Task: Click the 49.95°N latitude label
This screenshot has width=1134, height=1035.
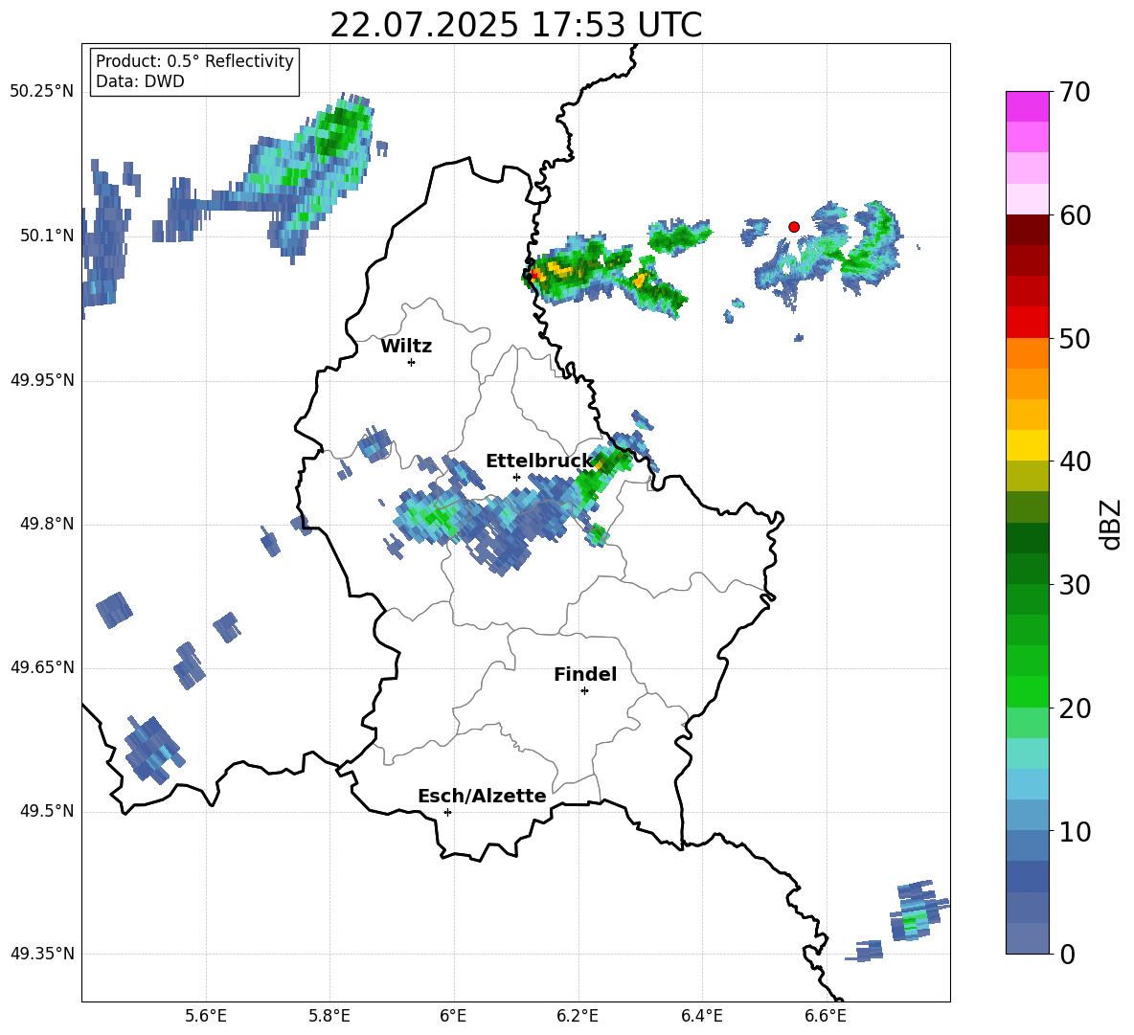Action: click(x=42, y=380)
